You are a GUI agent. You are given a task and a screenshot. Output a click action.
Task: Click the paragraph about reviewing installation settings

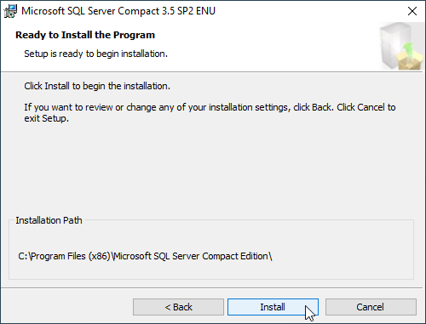point(210,112)
